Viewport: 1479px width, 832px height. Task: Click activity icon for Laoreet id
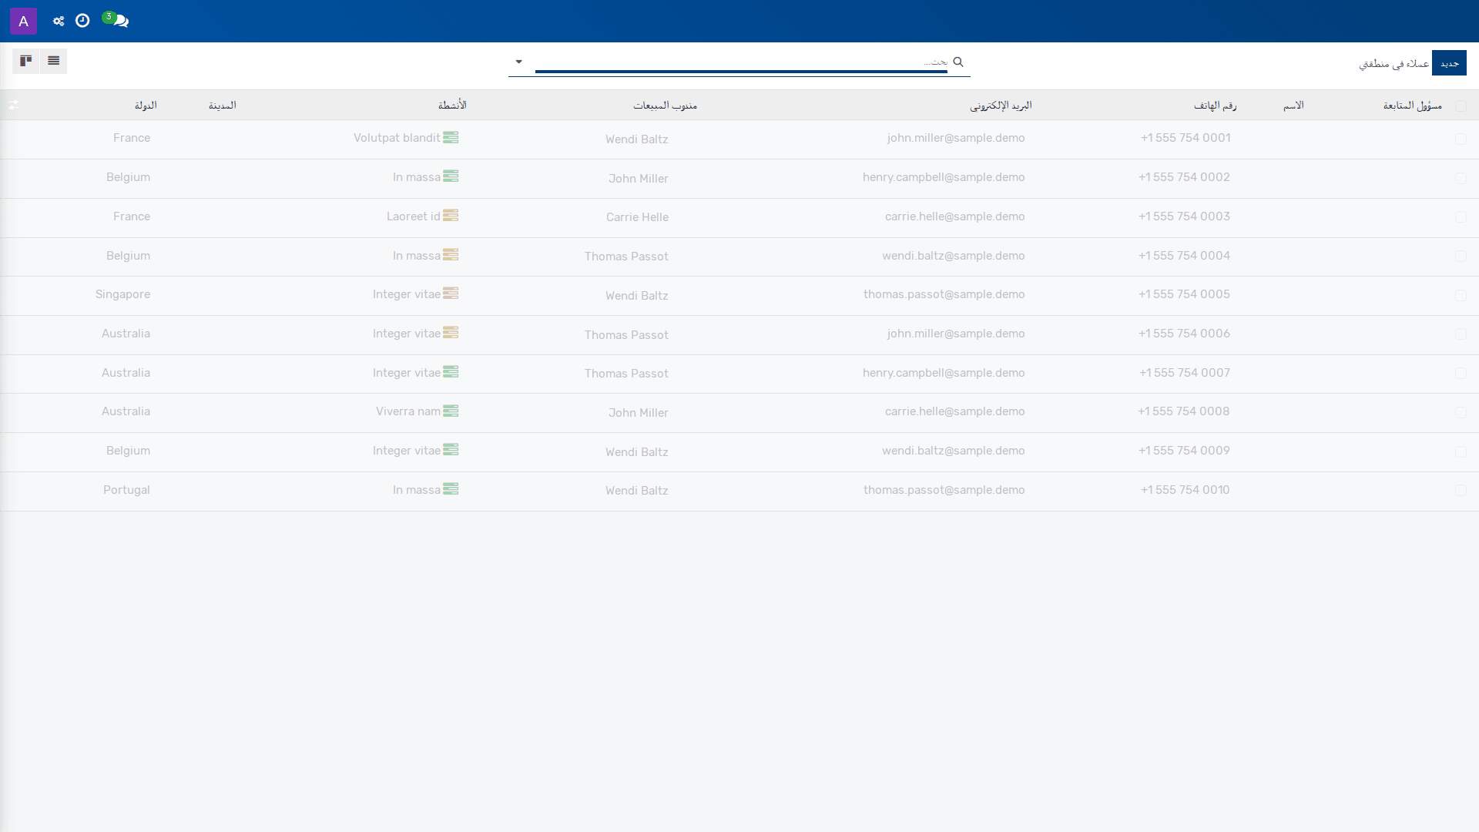point(451,216)
